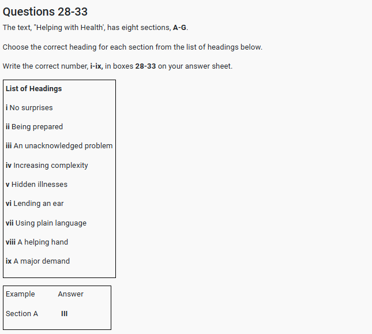Select heading v "Hidden illnesses"
This screenshot has height=334, width=372.
click(36, 185)
